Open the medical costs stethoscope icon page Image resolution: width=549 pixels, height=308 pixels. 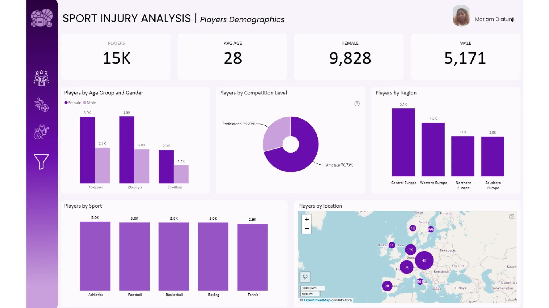tap(41, 132)
